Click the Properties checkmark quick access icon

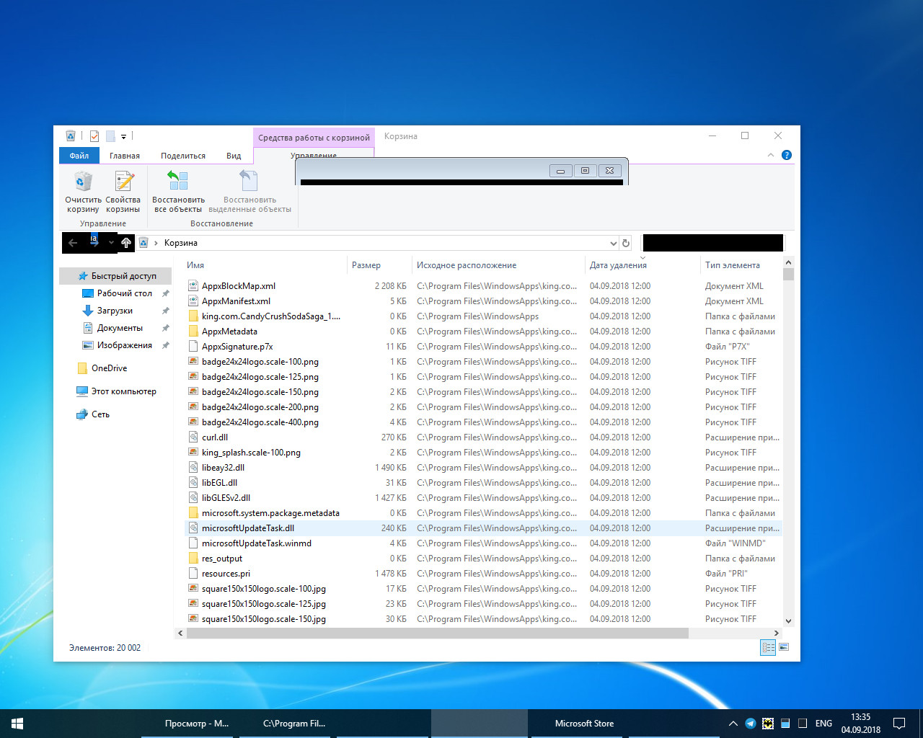[94, 135]
